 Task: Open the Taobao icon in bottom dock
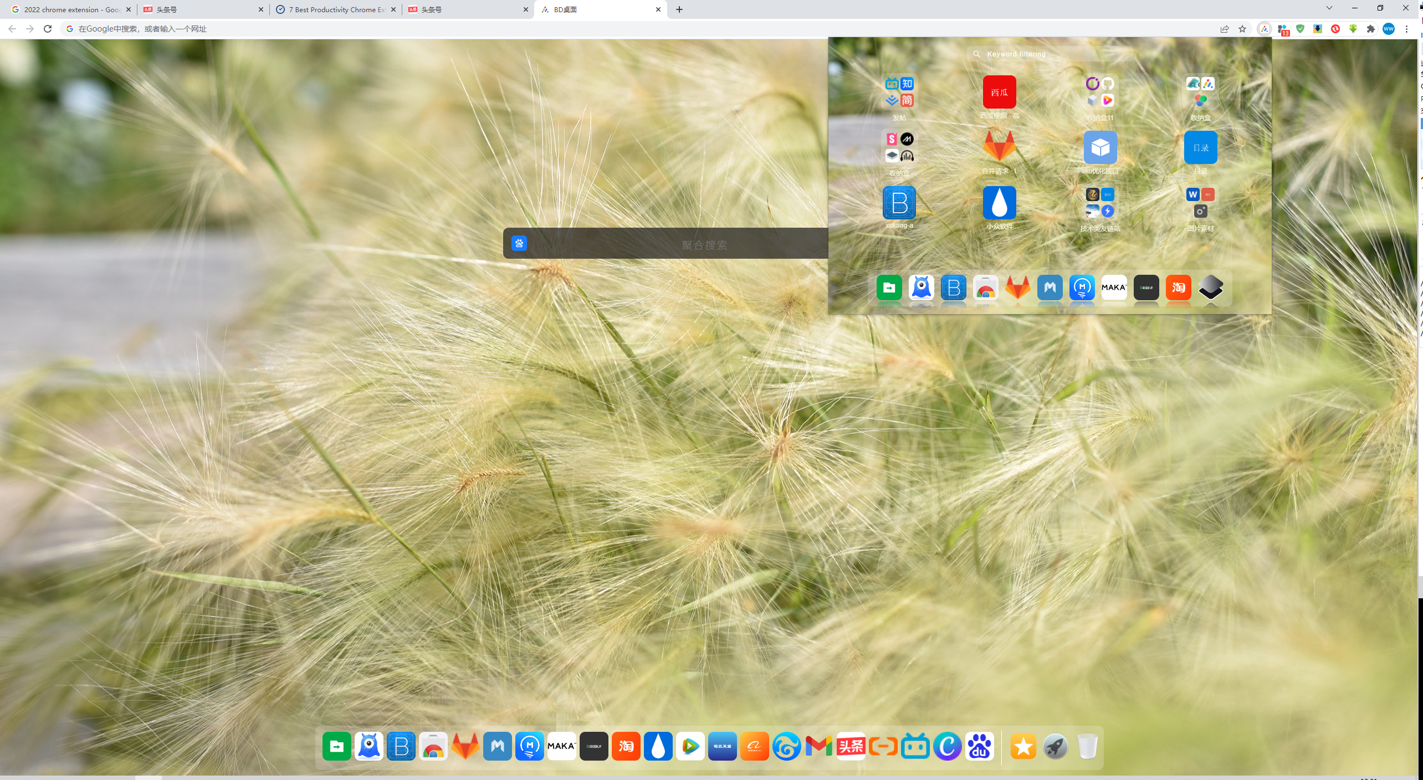click(x=626, y=746)
